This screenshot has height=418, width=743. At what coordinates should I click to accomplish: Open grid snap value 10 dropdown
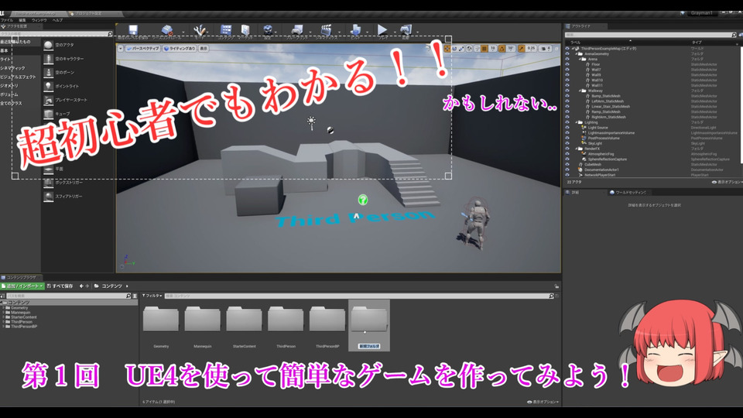click(493, 48)
